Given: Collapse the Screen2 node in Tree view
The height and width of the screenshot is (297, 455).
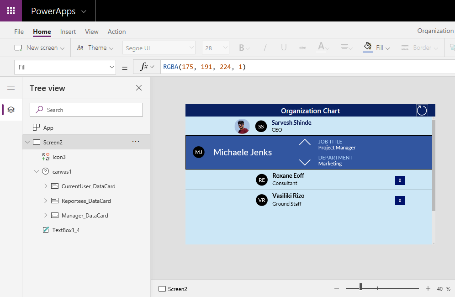Looking at the screenshot, I should click(x=27, y=142).
